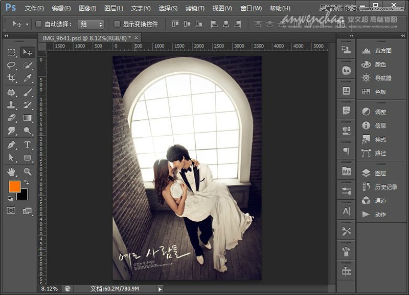This screenshot has width=409, height=295.
Task: Click the orange foreground color swatch
Action: (x=14, y=186)
